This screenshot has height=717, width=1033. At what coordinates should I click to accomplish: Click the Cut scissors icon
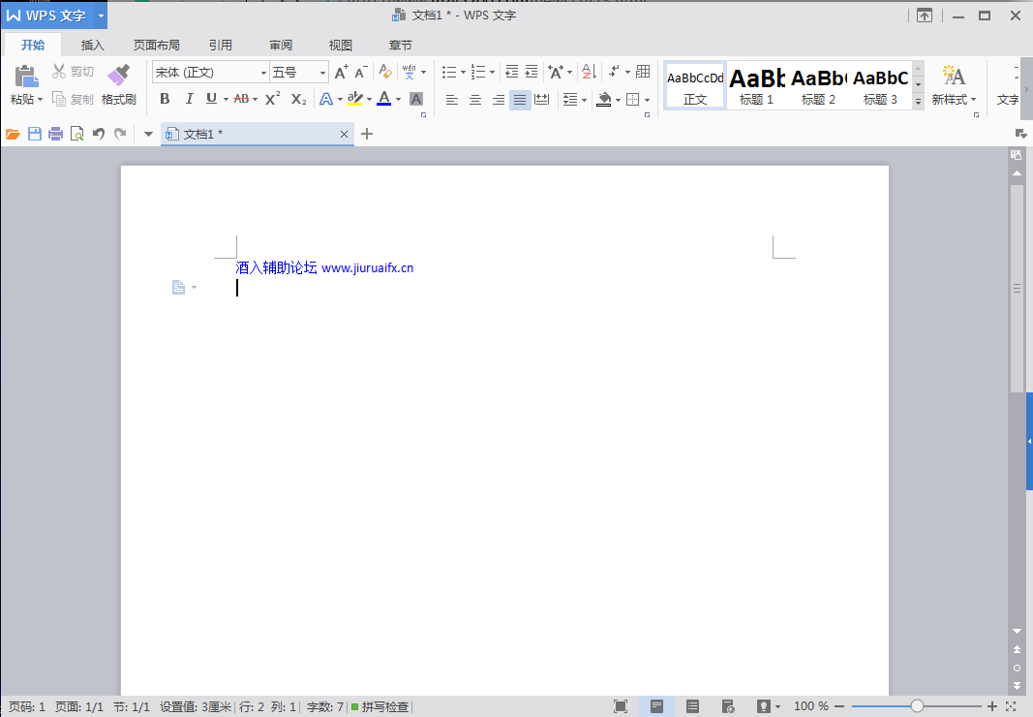coord(59,72)
